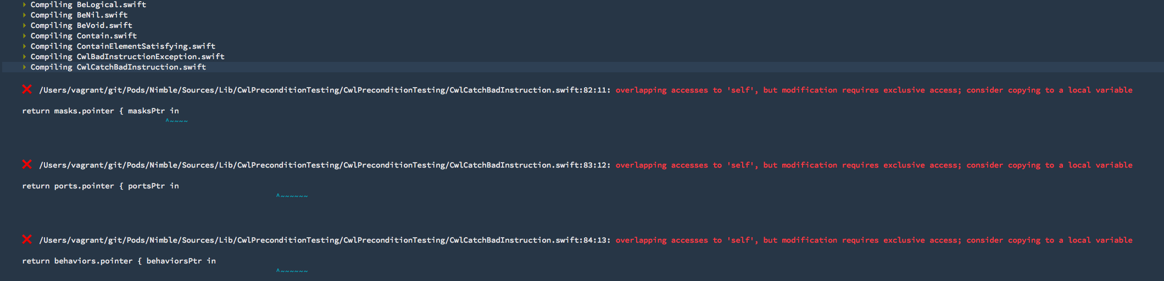Open file path of error at swift:82:11
Screen dimensions: 1164x281
(325, 90)
